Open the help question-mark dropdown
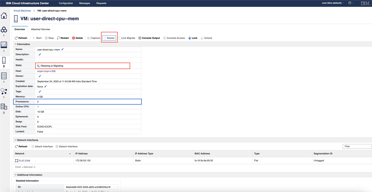This screenshot has height=192, width=372. [x=351, y=3]
